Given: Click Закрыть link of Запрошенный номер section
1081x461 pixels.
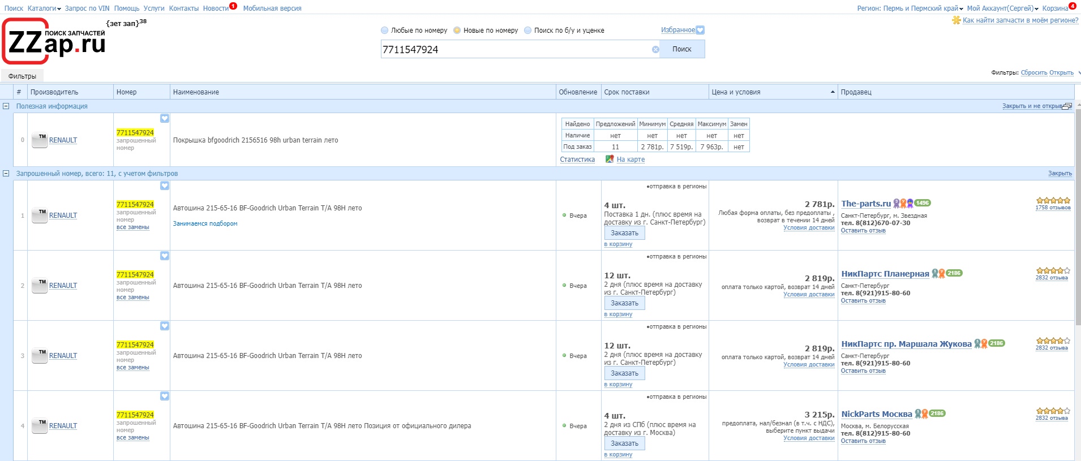Looking at the screenshot, I should (x=1059, y=174).
